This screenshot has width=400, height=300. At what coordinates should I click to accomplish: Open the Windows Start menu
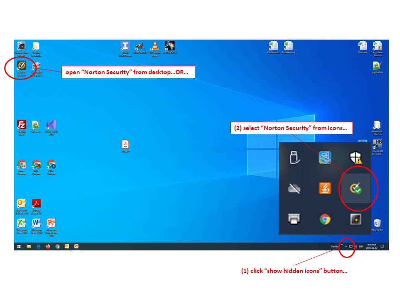pos(19,247)
